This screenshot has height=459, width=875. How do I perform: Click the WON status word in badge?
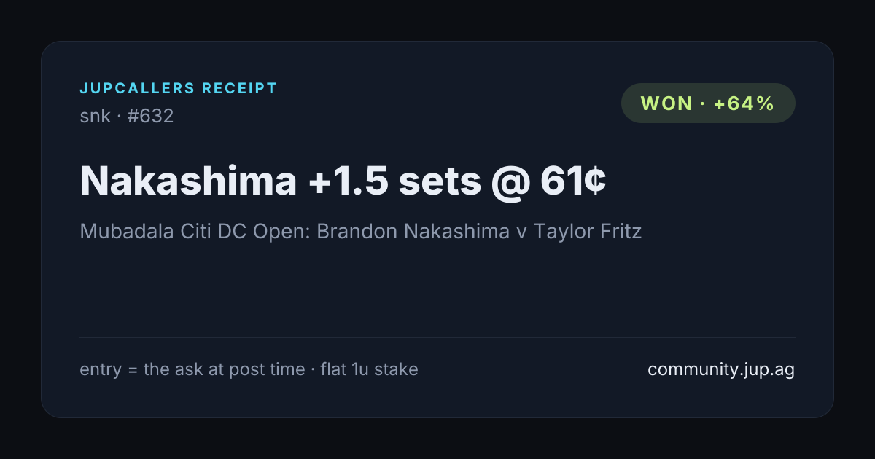click(666, 103)
